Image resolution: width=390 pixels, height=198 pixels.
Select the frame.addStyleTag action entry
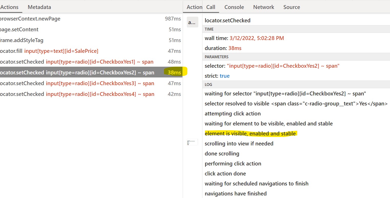point(22,40)
